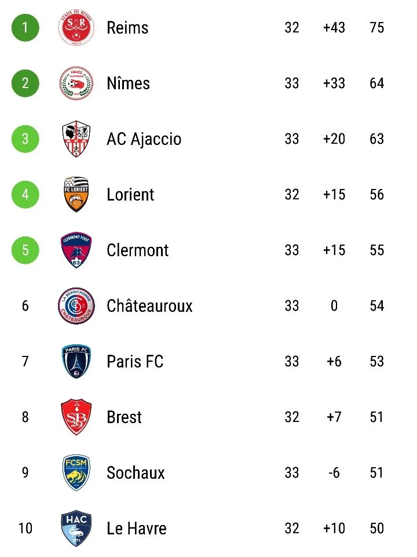Viewport: 417px width, 557px height.
Task: Tap the Stade de Reims club crest
Action: tap(76, 28)
